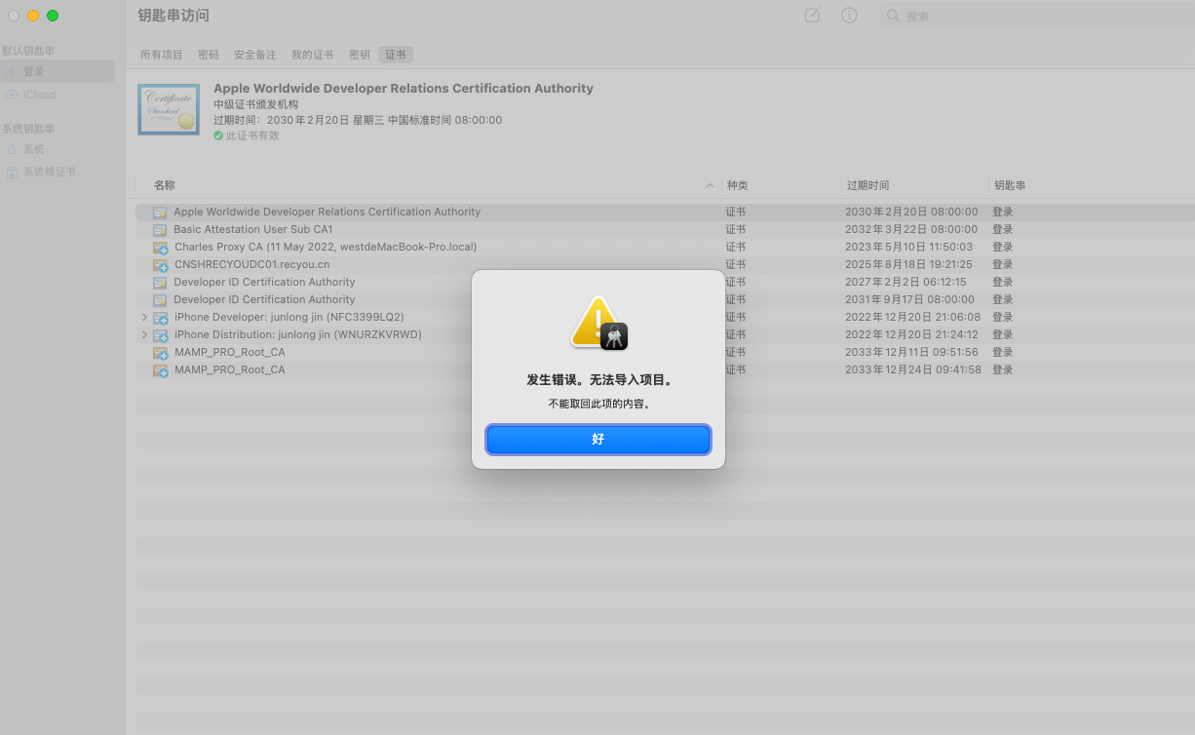Click the 搜索 search field
Screen dimensions: 1195x735
pyautogui.click(x=1037, y=16)
